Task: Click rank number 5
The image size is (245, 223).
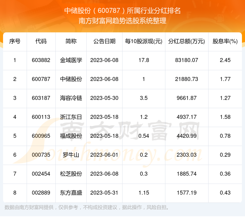Action: [x=15, y=136]
